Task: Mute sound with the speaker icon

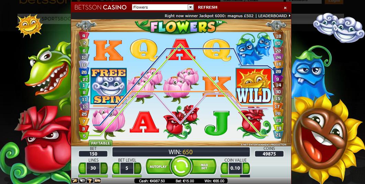Action: 82,181
